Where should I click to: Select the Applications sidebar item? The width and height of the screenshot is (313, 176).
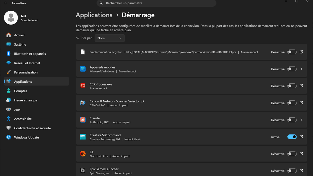click(37, 81)
